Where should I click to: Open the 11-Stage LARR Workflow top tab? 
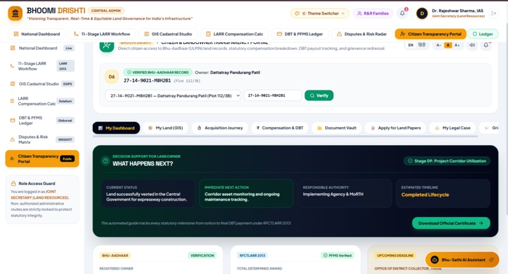[x=101, y=33]
